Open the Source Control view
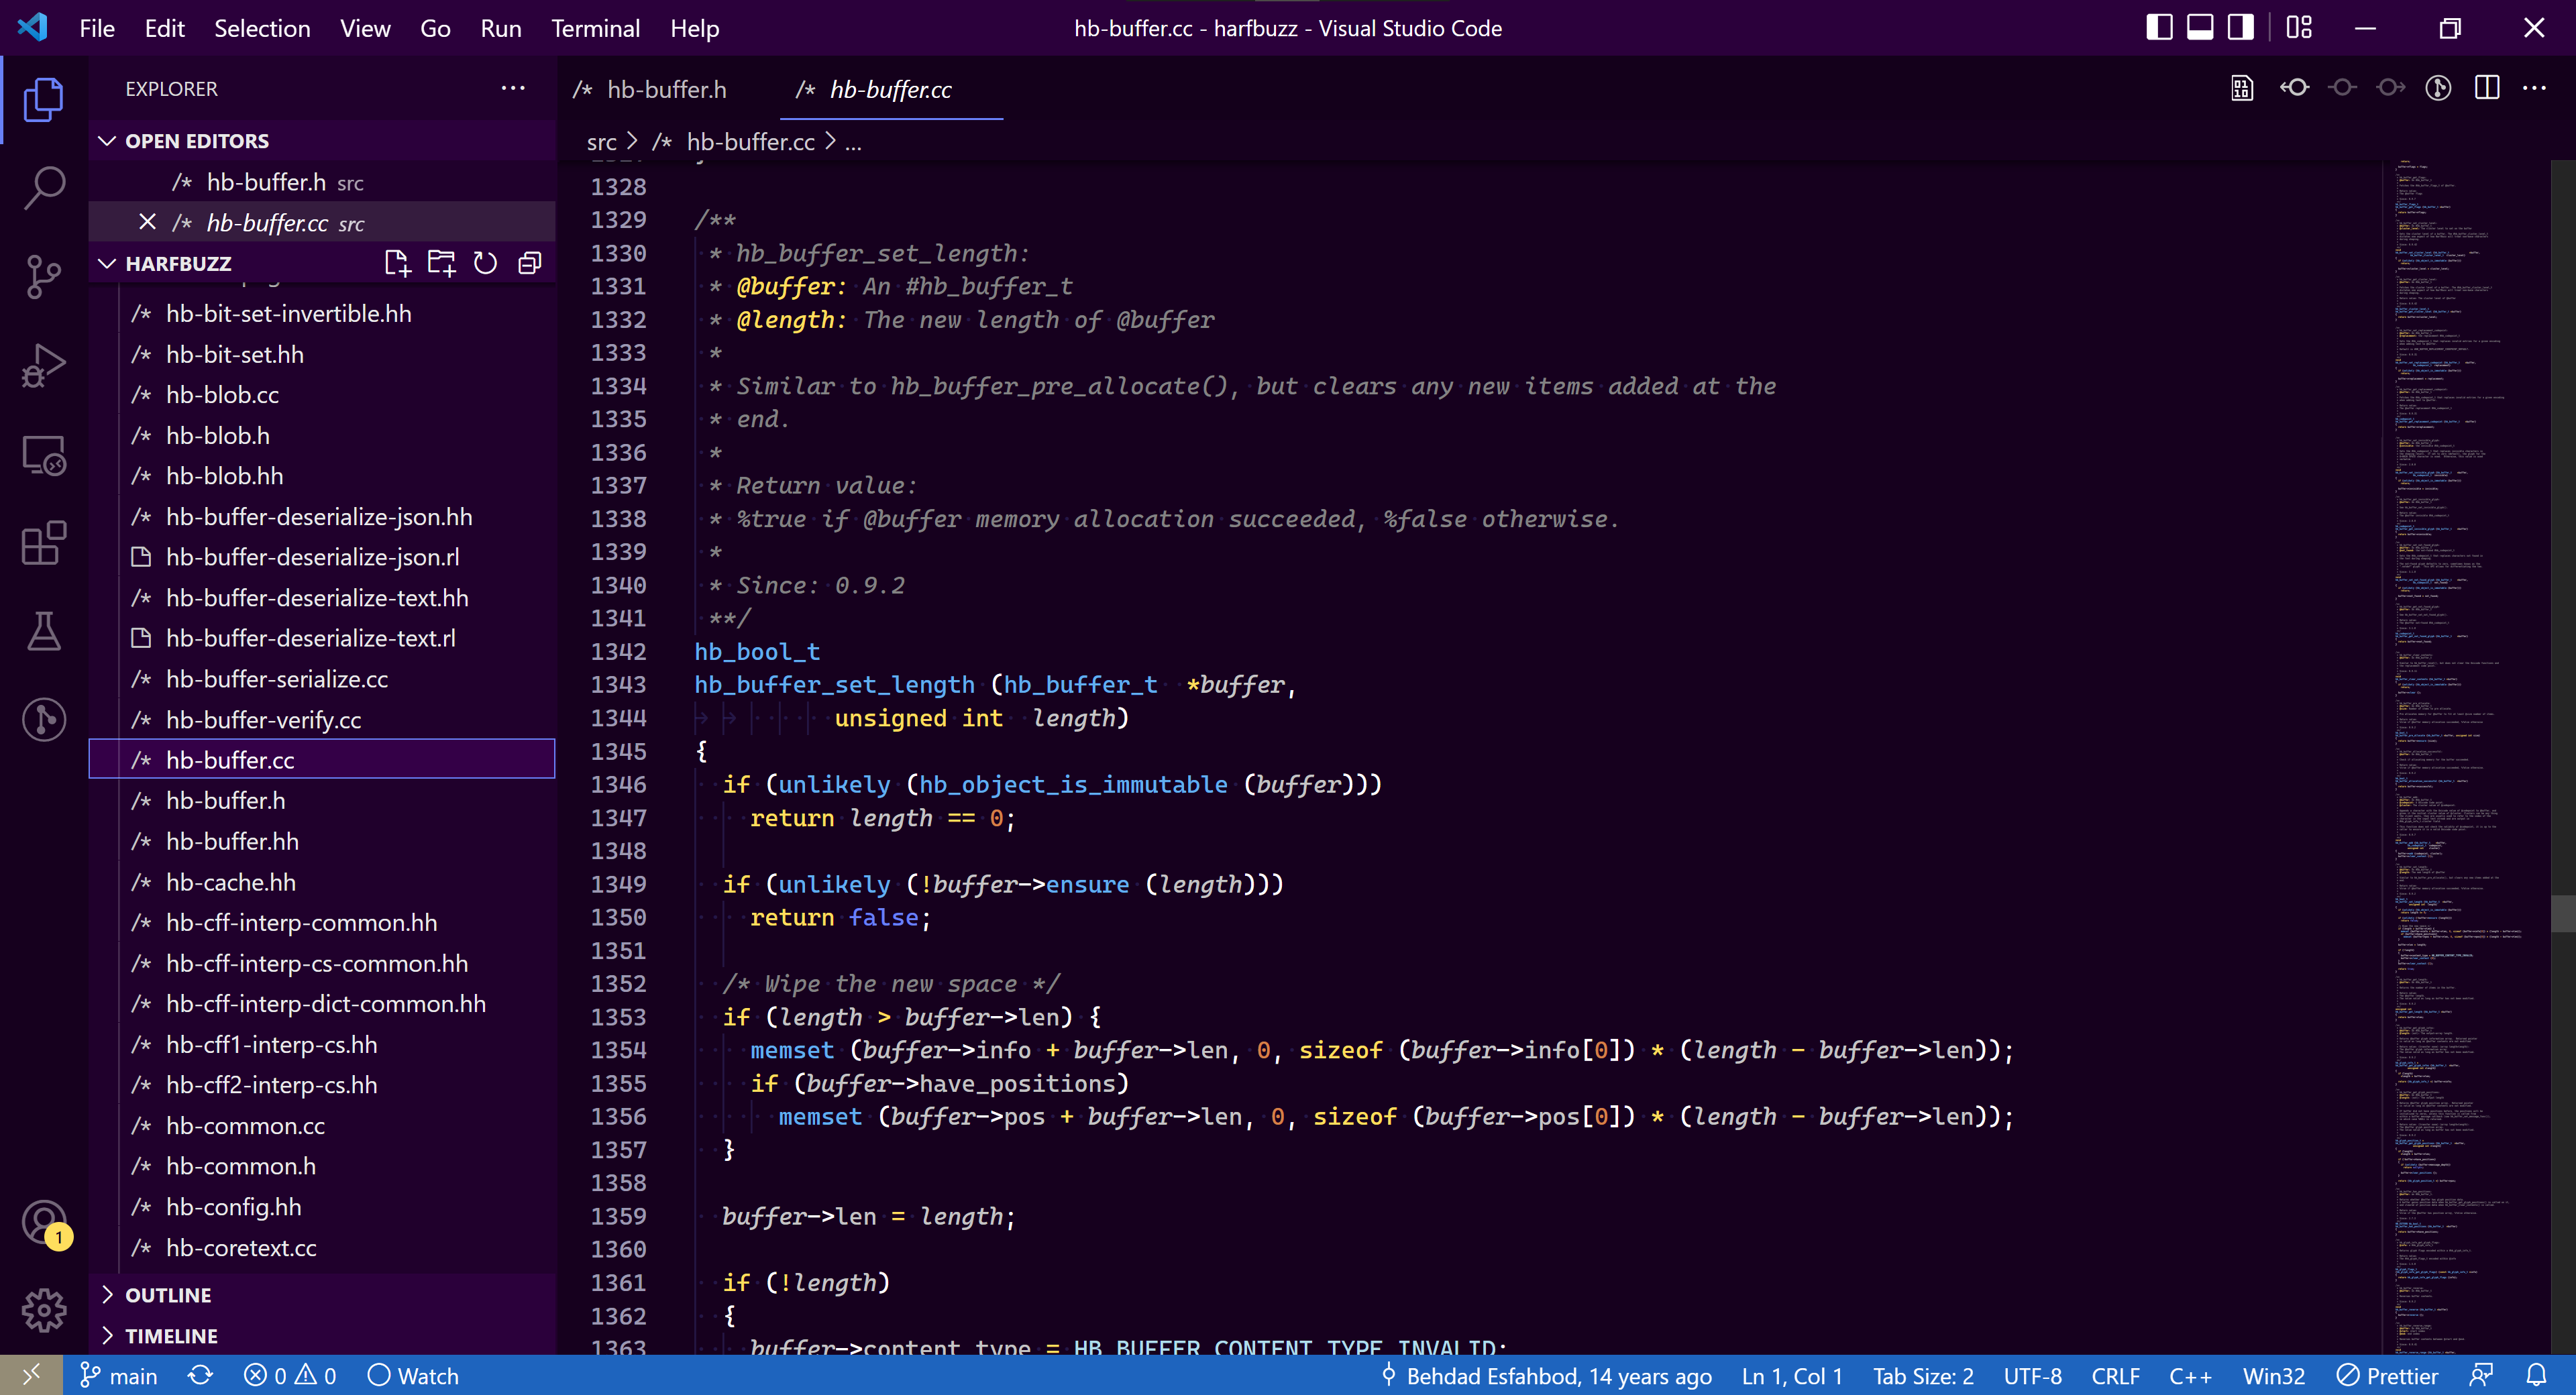 [x=44, y=276]
